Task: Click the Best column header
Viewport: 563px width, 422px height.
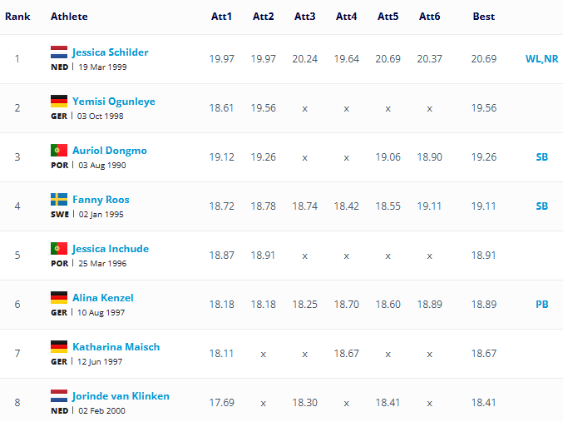Action: (x=483, y=17)
